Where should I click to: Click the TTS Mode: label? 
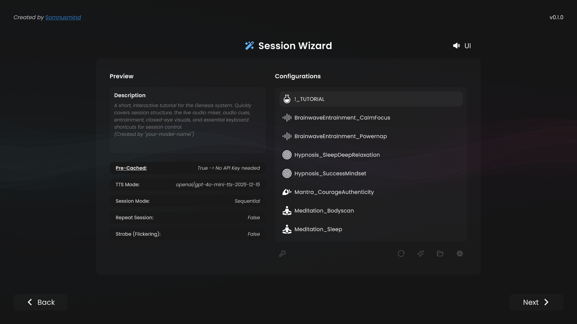128,184
